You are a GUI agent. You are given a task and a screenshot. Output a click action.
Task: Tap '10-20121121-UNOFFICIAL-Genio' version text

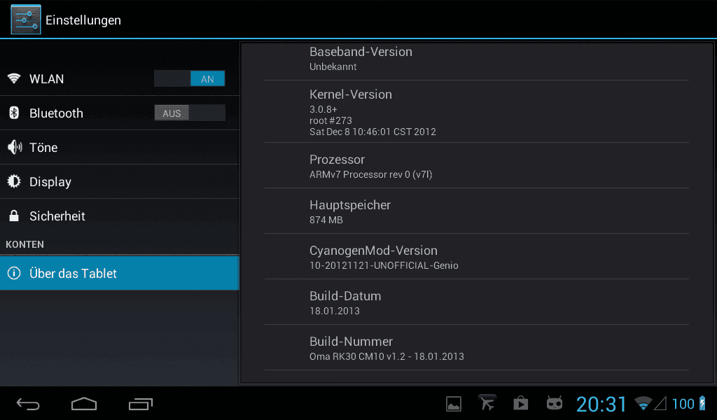tap(384, 265)
